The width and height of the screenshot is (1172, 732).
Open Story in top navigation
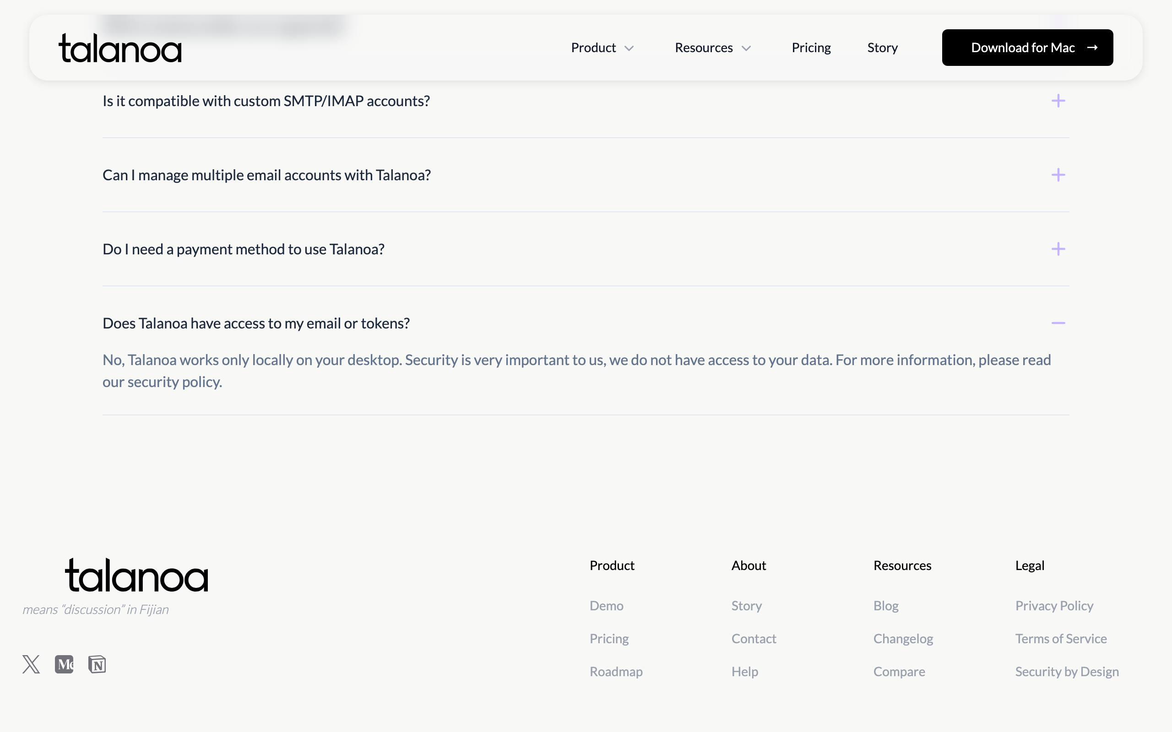click(882, 48)
